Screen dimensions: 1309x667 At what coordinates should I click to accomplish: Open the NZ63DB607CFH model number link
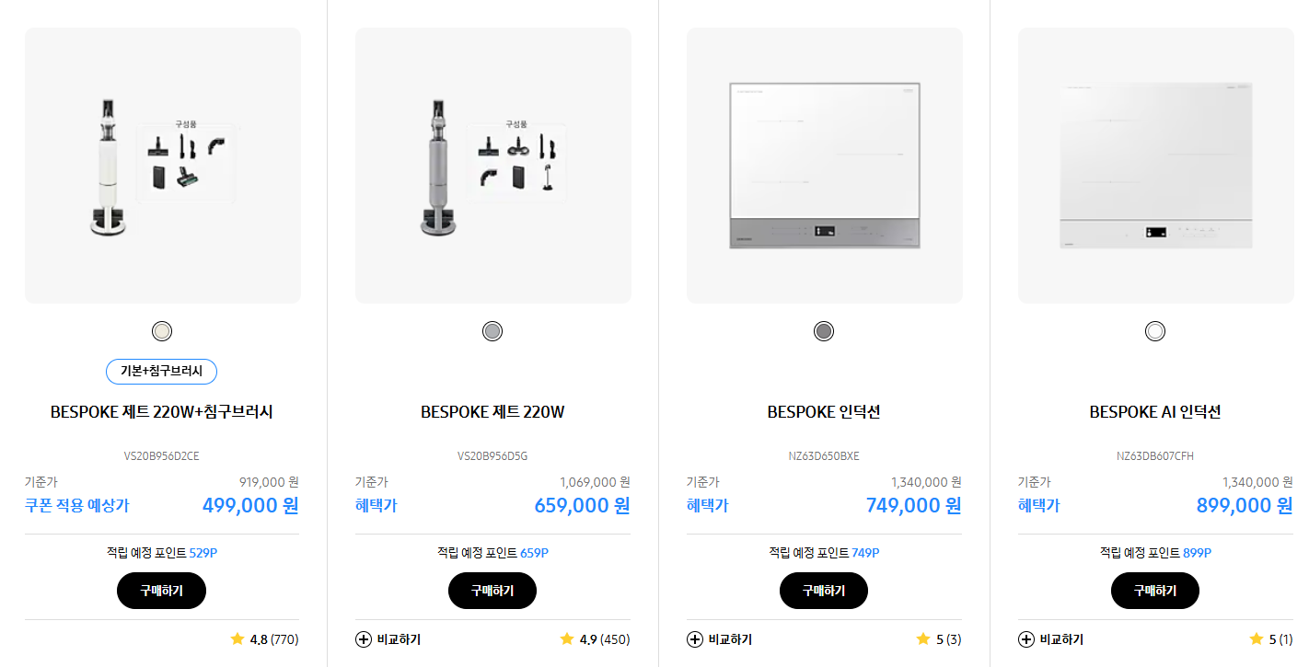1154,455
